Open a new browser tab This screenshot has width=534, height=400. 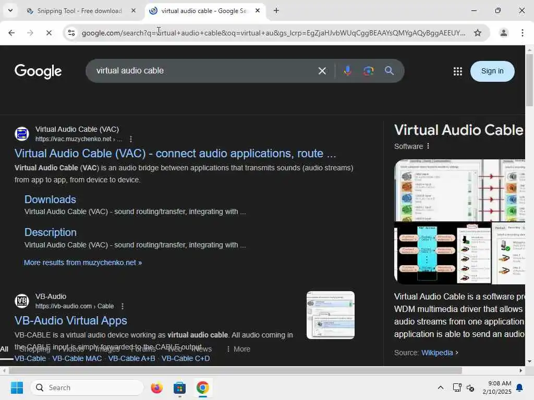(x=276, y=11)
